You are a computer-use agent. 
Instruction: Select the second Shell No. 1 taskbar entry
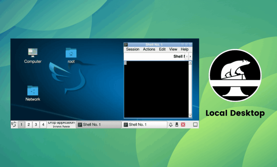[144, 125]
